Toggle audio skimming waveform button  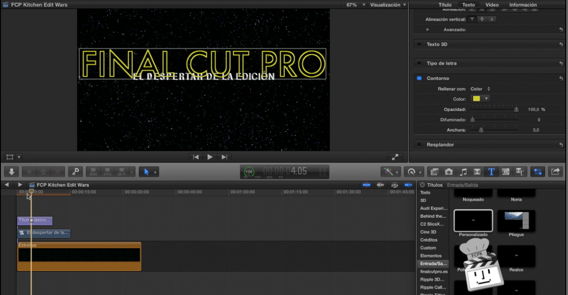(x=380, y=185)
